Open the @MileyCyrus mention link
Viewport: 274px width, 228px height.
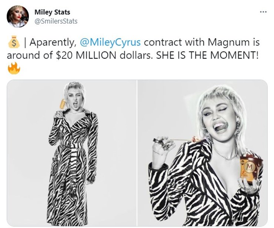pyautogui.click(x=110, y=42)
